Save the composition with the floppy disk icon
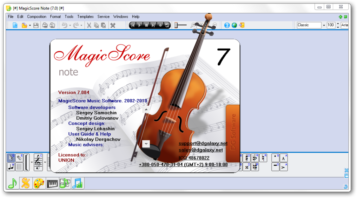The height and width of the screenshot is (198, 357). tap(36, 25)
